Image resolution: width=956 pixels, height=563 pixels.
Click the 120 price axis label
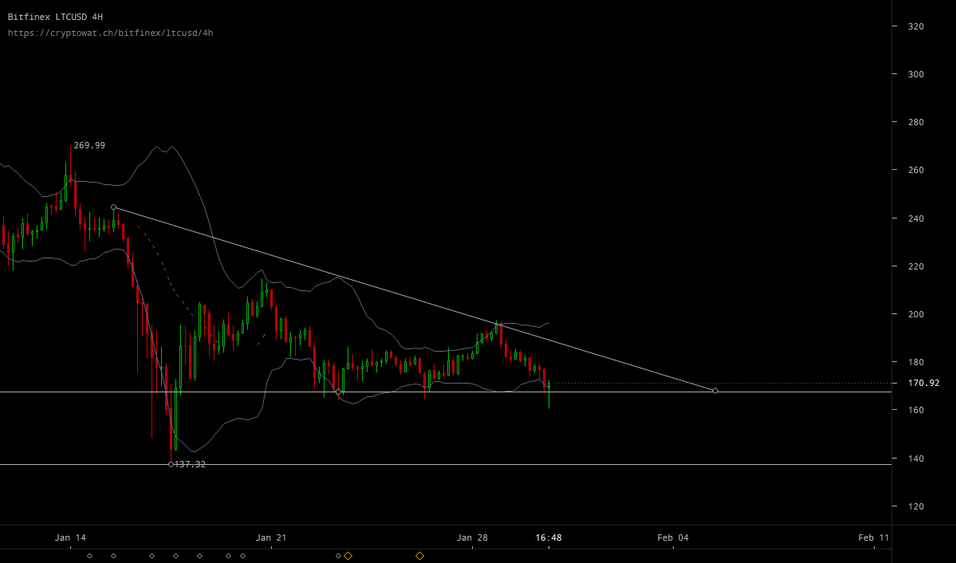click(916, 506)
